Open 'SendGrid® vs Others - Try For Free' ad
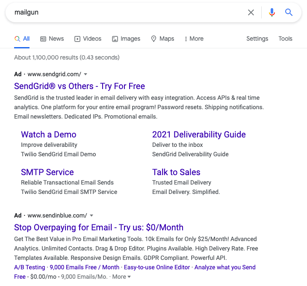Viewport: 307px width, 286px height. point(80,86)
